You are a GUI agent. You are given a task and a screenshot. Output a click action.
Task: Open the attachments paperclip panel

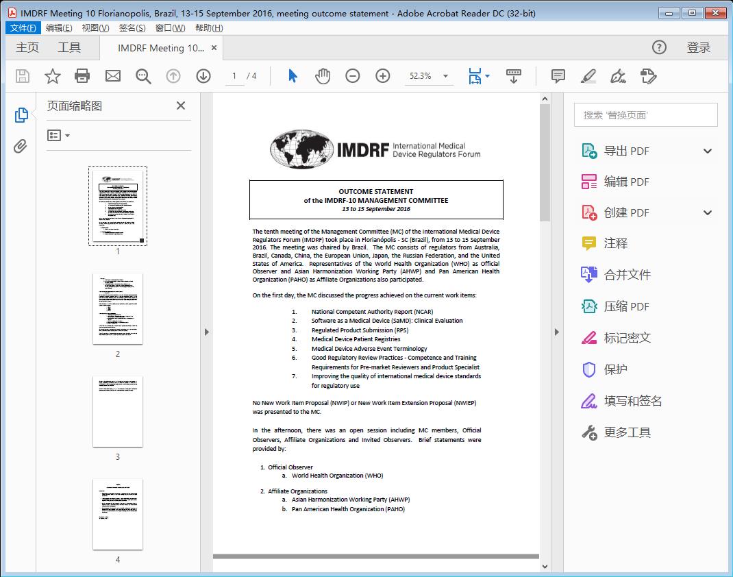point(21,145)
